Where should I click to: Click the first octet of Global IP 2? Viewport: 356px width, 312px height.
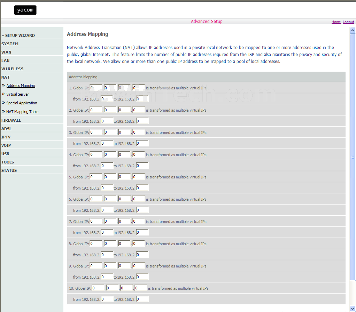click(x=96, y=110)
